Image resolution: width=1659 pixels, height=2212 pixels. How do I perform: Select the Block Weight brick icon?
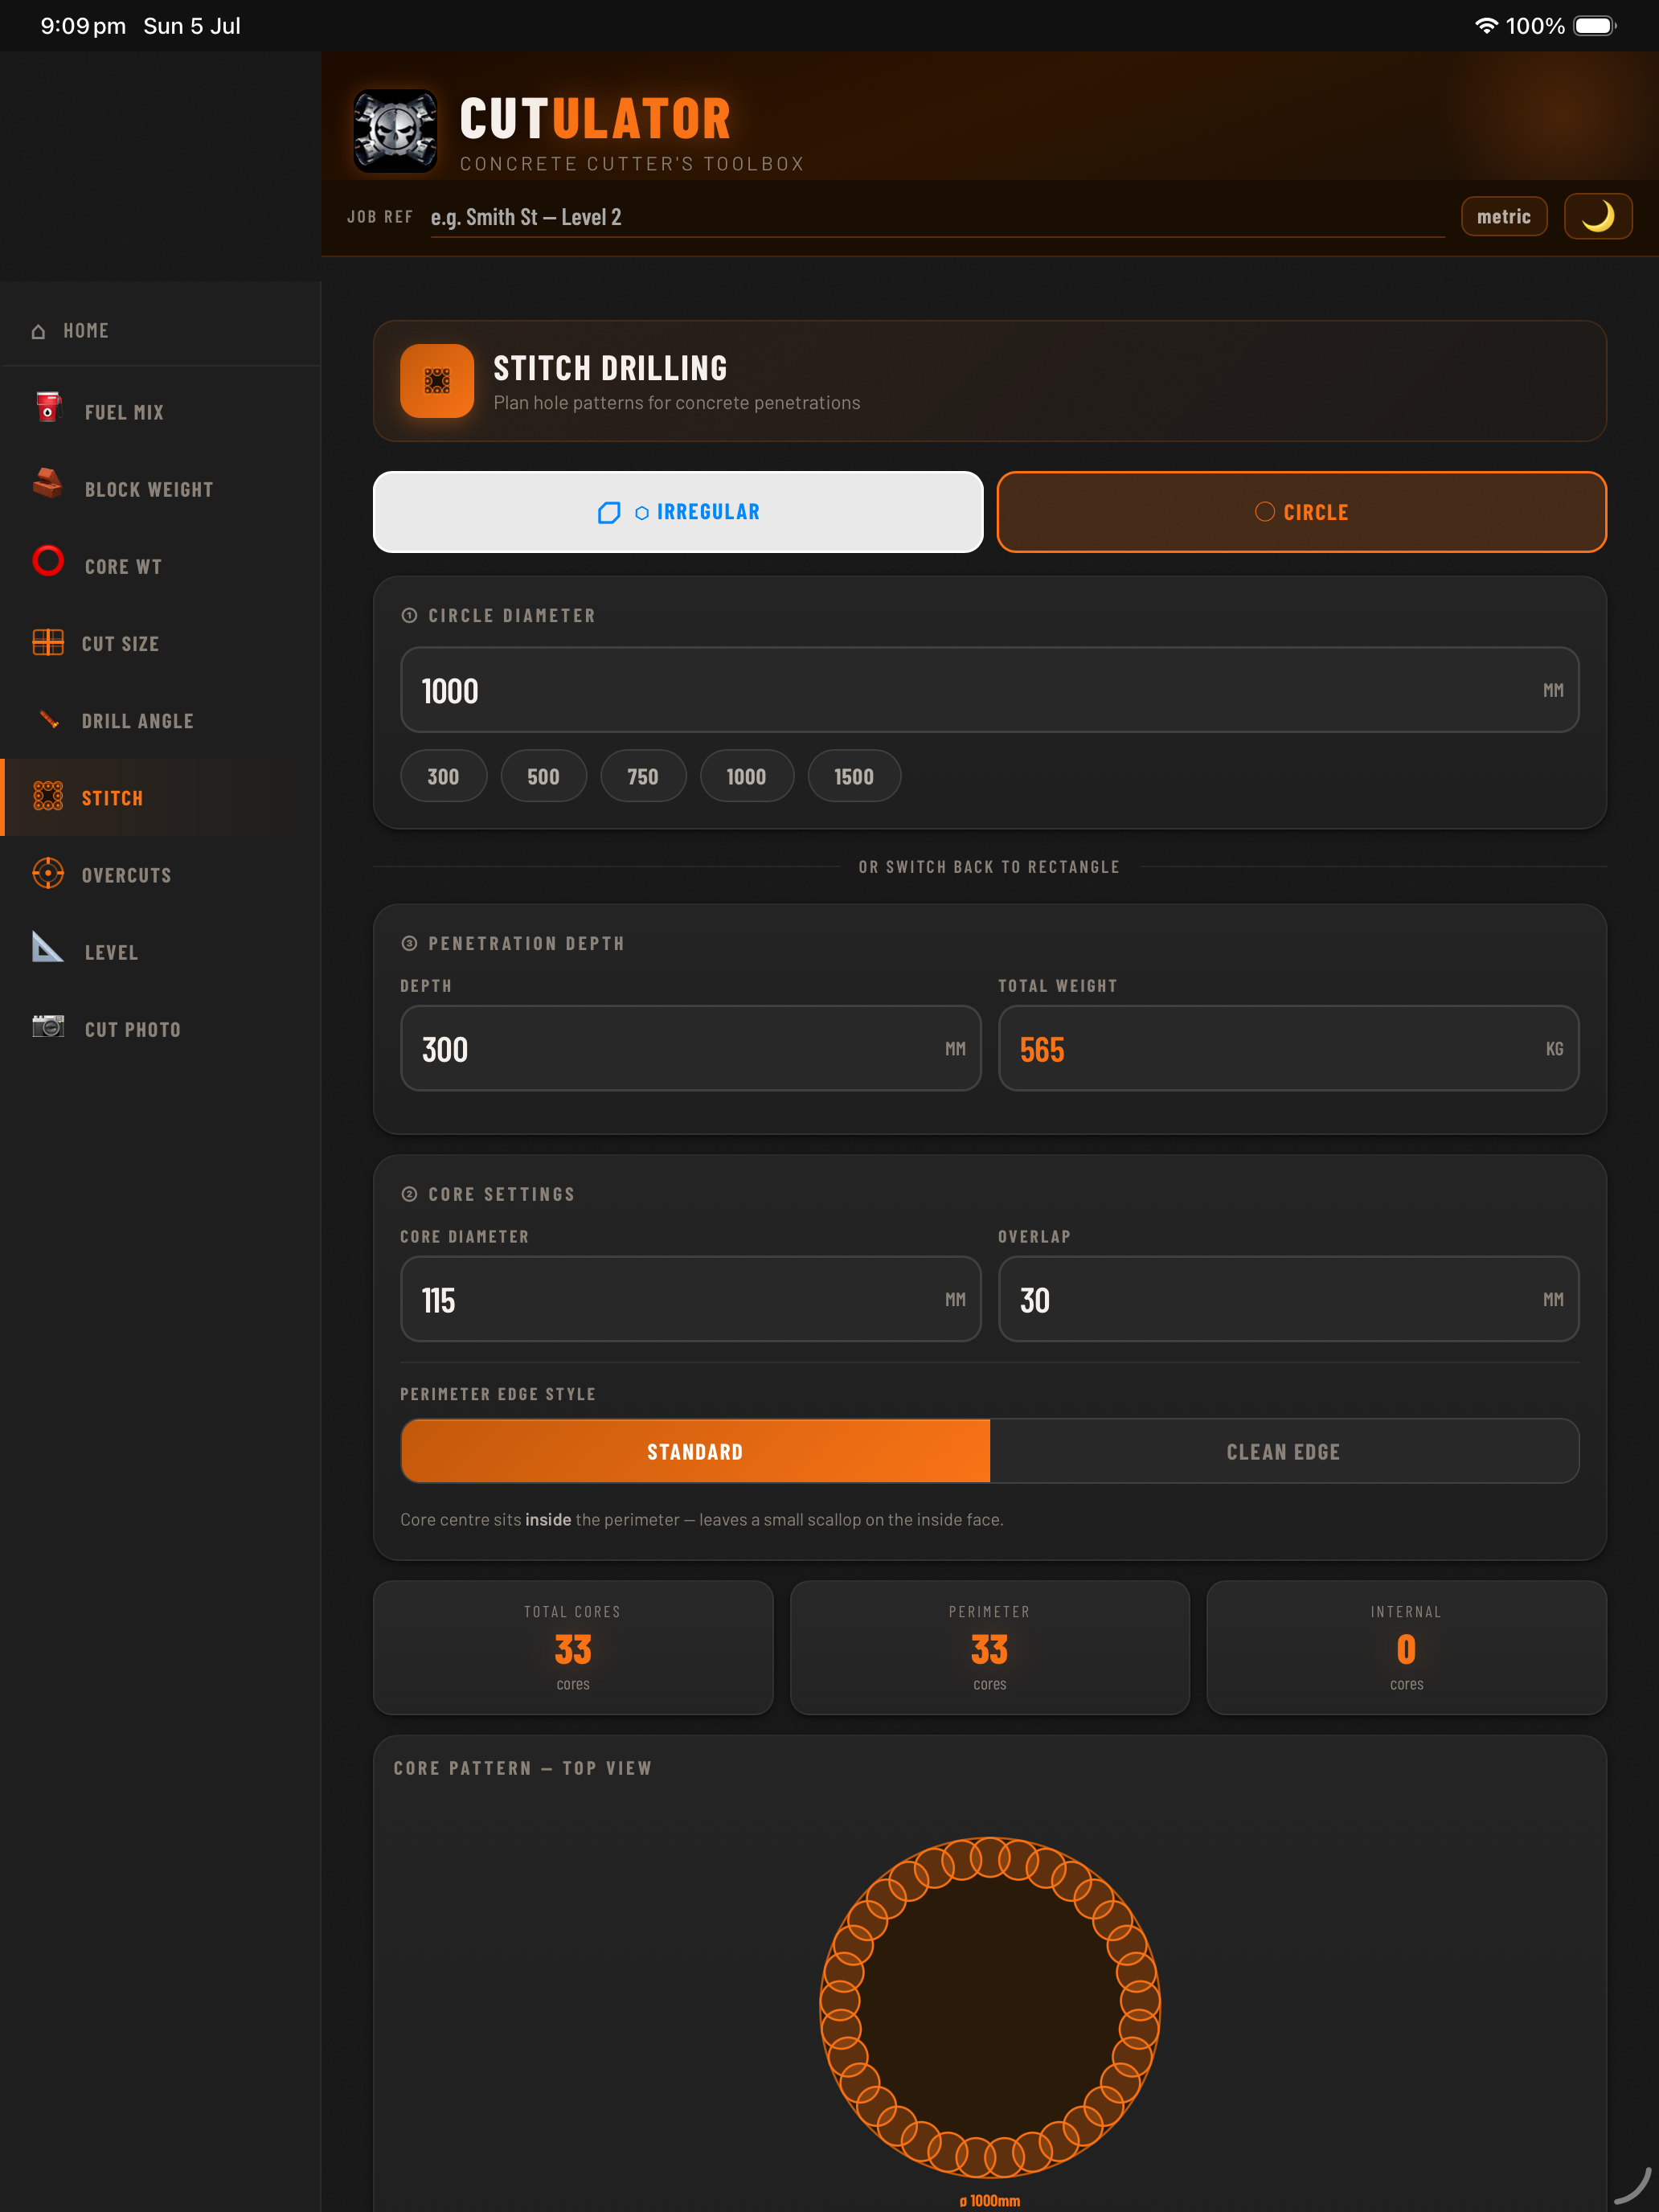(x=48, y=485)
